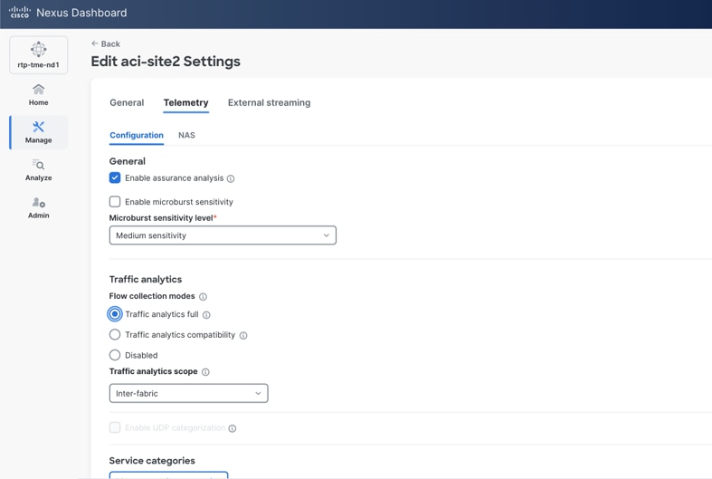Viewport: 712px width, 479px height.
Task: Open the rtp-tme-nd1 cluster selector
Action: coord(39,55)
